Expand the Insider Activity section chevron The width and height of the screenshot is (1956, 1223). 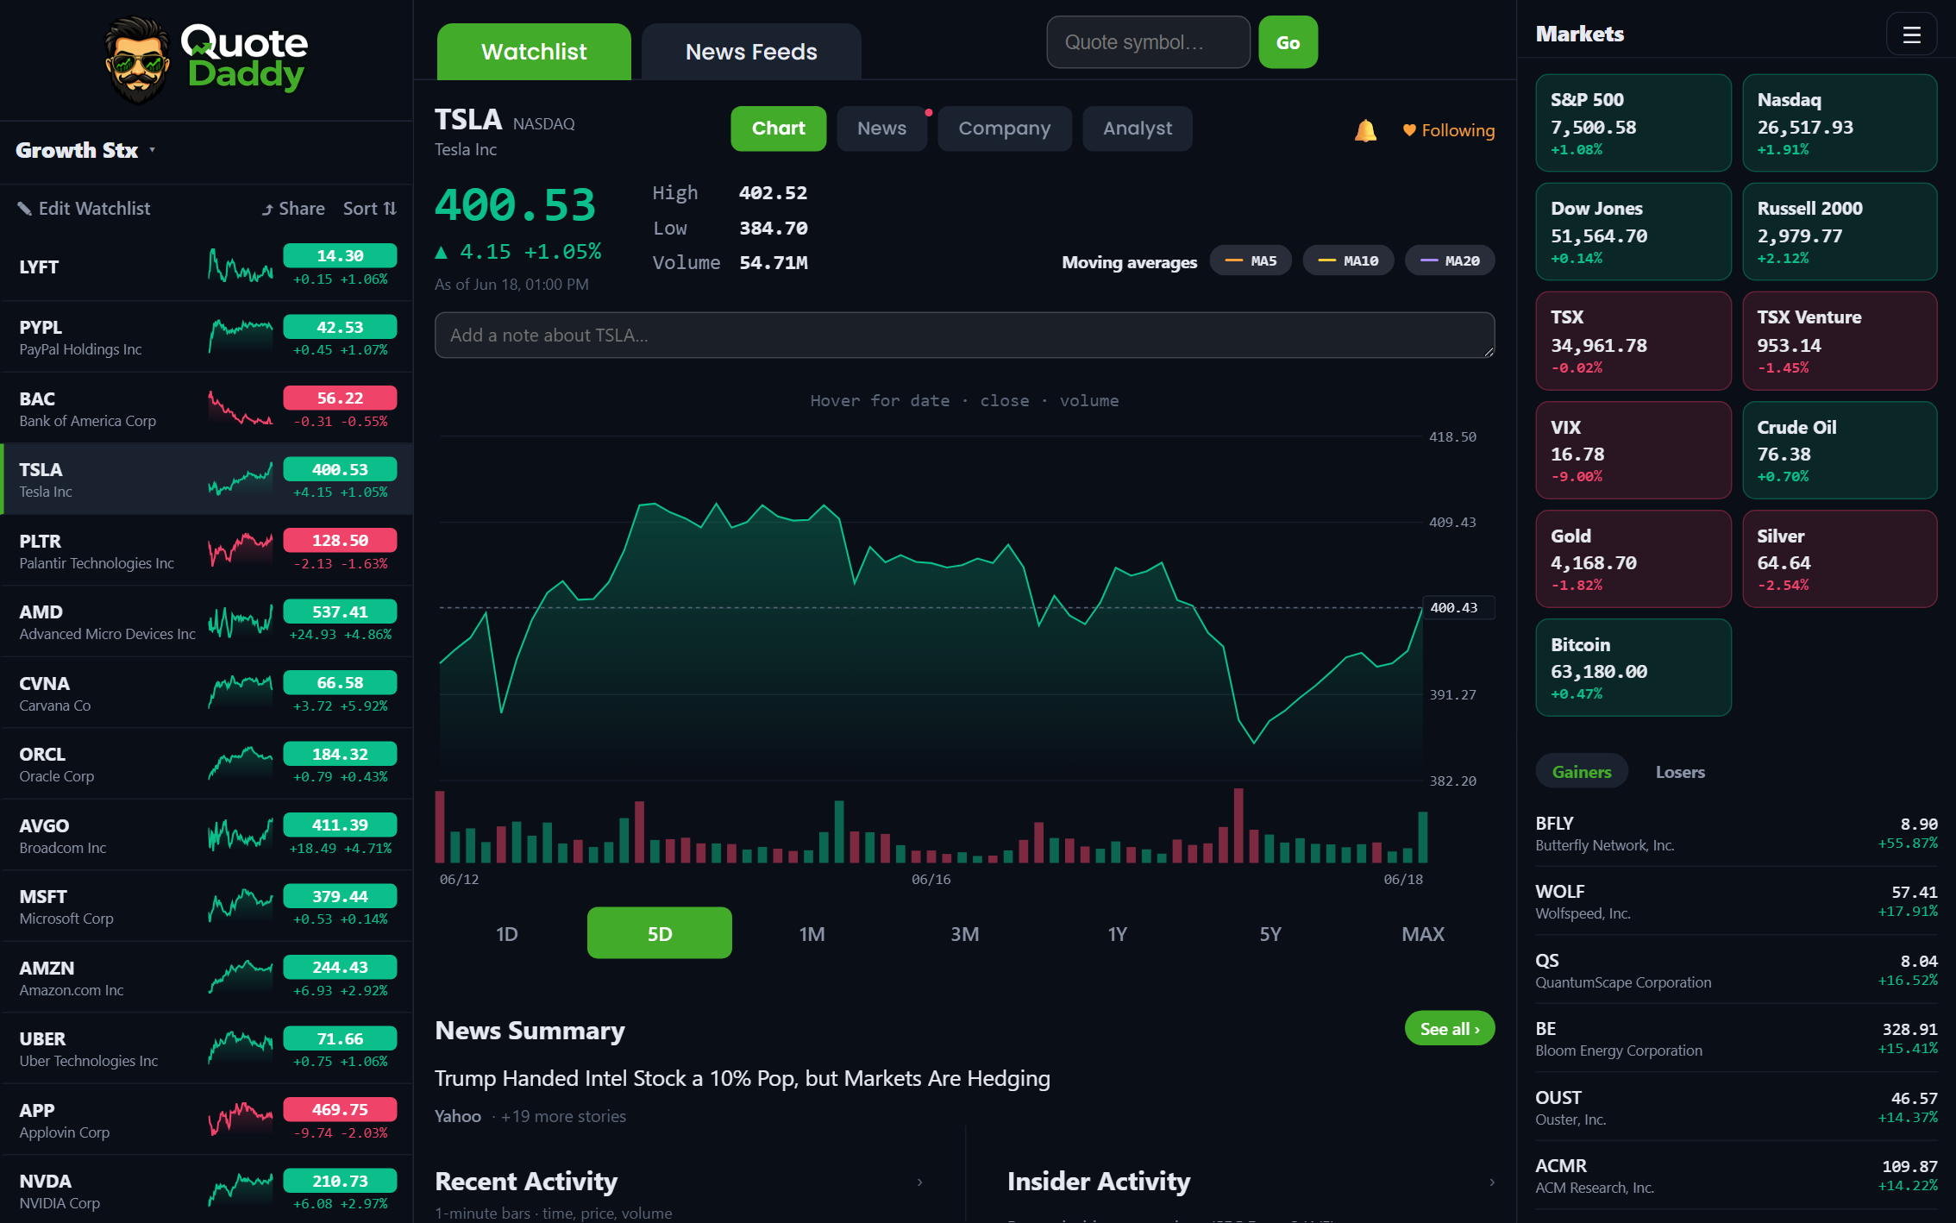[x=1492, y=1182]
